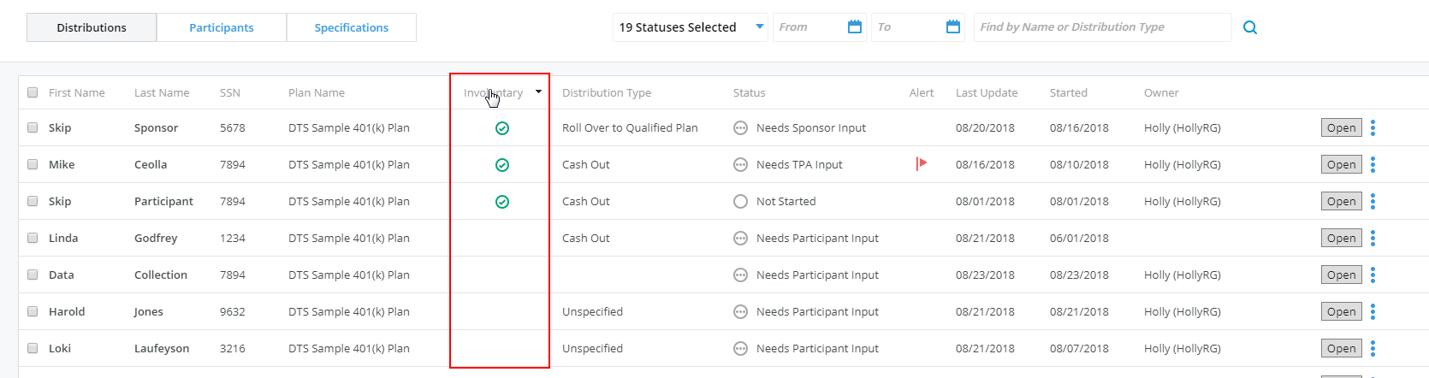Expand the 19 Statuses Selected dropdown

point(691,27)
